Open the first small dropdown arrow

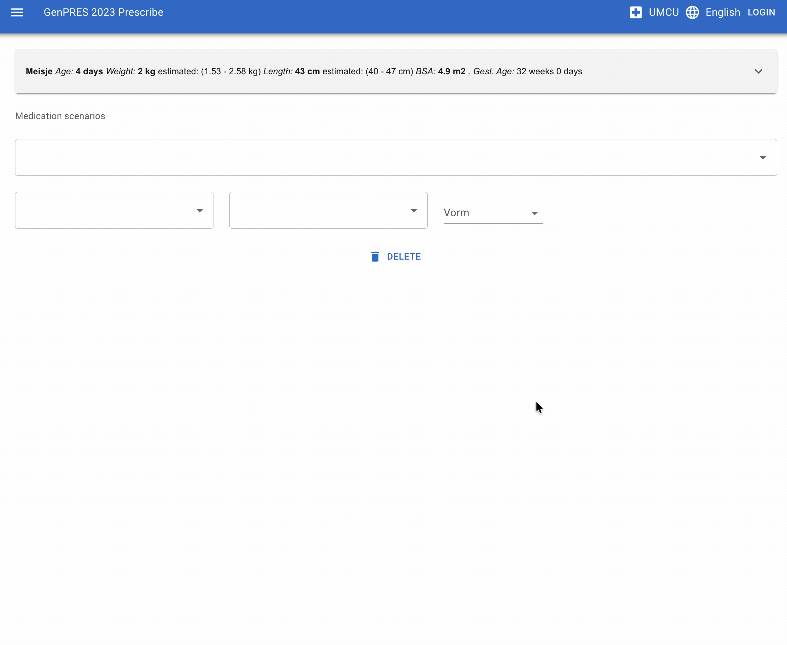(x=200, y=211)
